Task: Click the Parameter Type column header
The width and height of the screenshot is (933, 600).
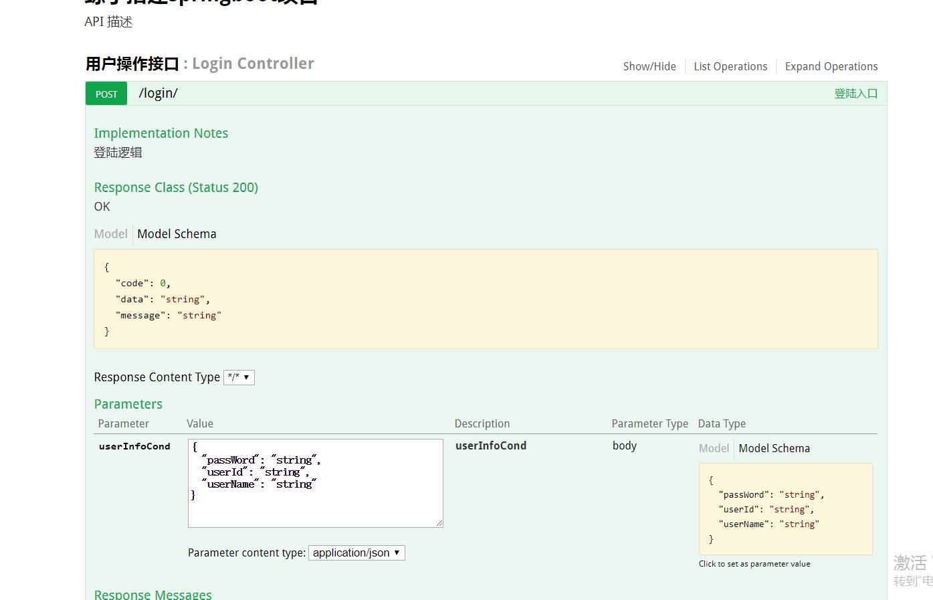Action: pyautogui.click(x=649, y=423)
